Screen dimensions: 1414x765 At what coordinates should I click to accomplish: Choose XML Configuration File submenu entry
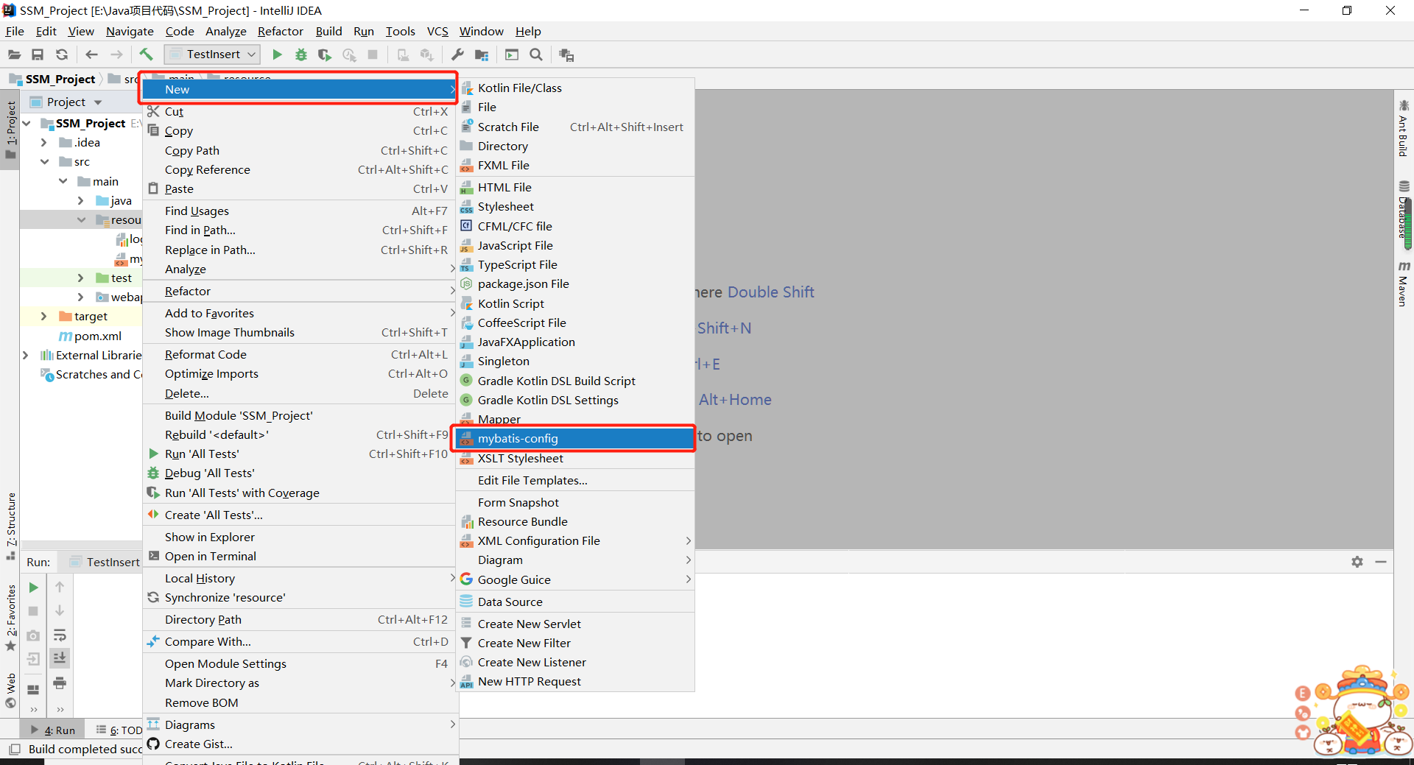click(x=575, y=540)
